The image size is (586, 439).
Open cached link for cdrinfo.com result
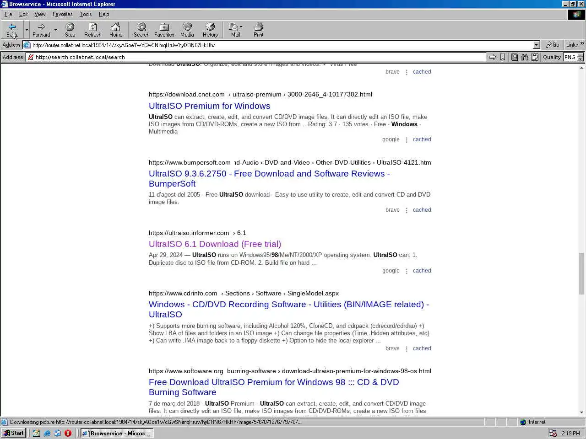tap(422, 348)
